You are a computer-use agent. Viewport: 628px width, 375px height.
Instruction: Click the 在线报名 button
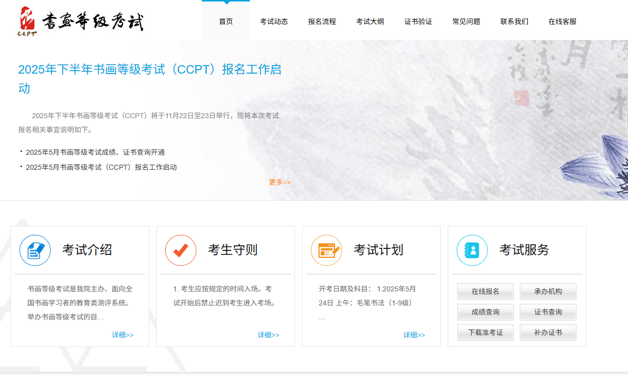click(485, 291)
